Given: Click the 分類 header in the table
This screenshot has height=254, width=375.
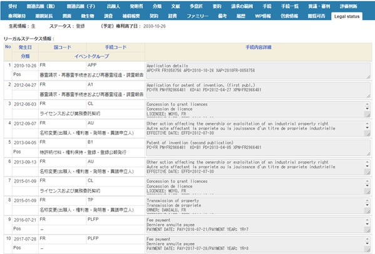Looking at the screenshot, I should click(x=25, y=56).
